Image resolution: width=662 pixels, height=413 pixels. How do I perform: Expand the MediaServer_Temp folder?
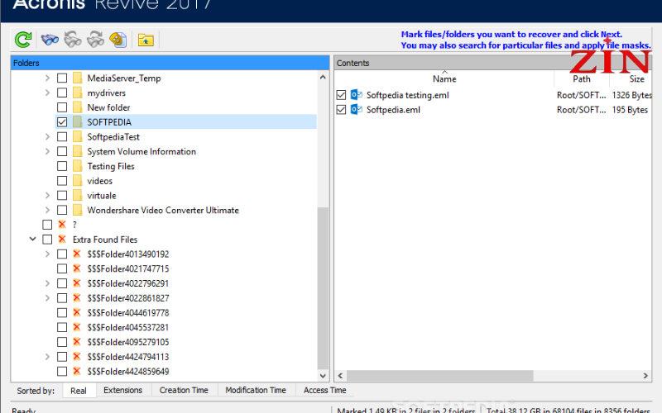pyautogui.click(x=47, y=78)
